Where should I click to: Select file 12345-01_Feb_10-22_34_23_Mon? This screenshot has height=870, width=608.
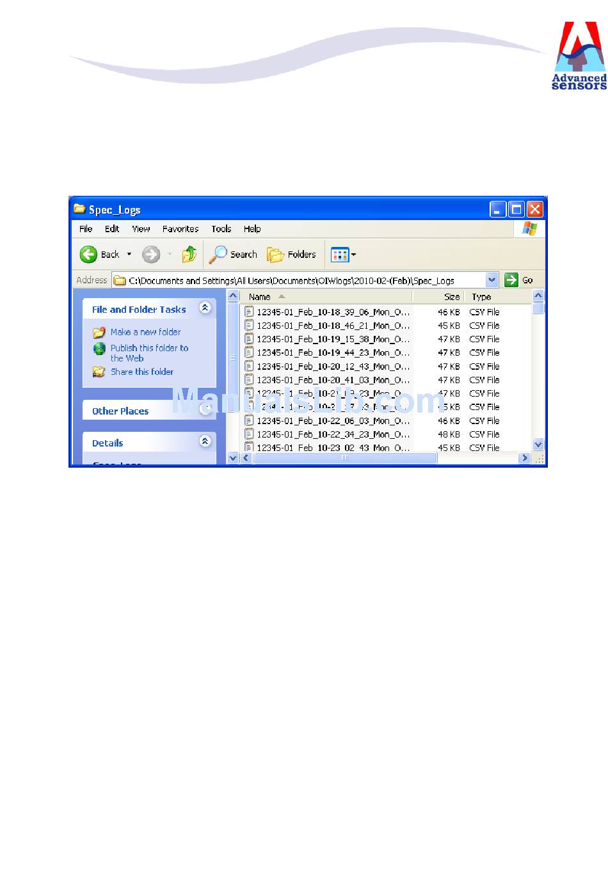[333, 434]
